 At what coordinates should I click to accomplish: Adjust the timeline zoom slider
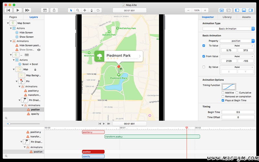tap(9, 124)
